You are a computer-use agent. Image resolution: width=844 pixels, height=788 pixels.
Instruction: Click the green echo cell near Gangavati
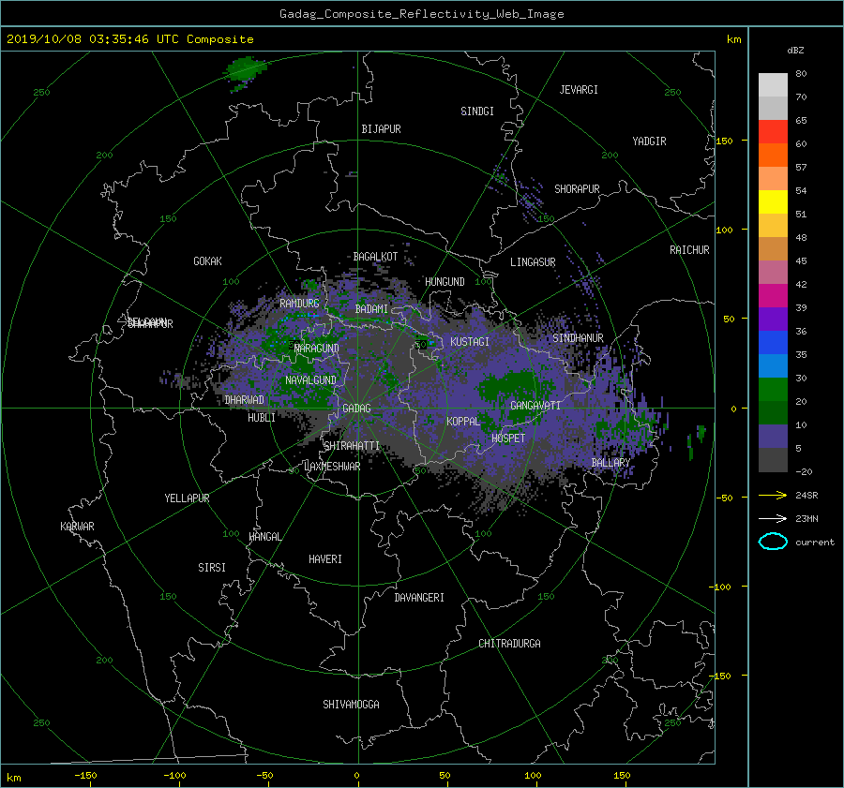[x=510, y=386]
